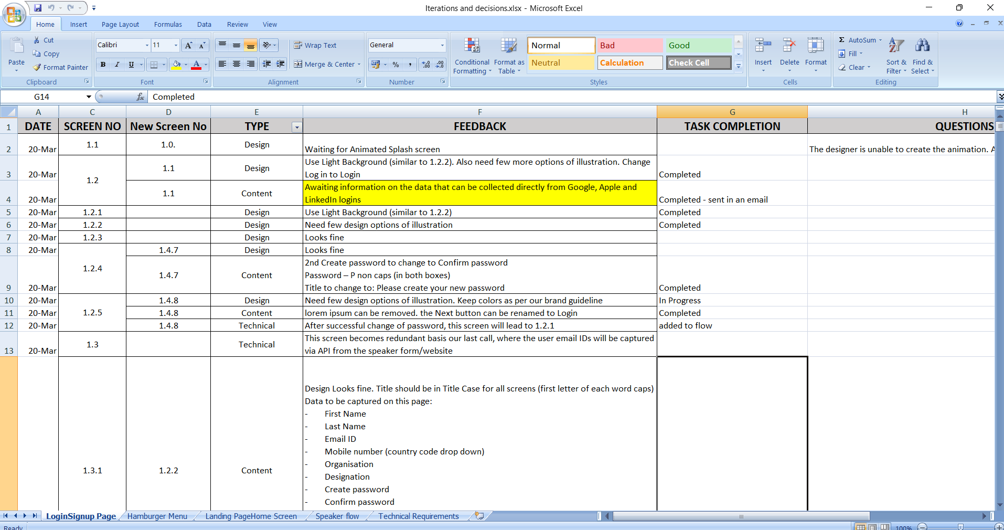Viewport: 1004px width, 530px height.
Task: Apply the Good cell style
Action: 699,45
